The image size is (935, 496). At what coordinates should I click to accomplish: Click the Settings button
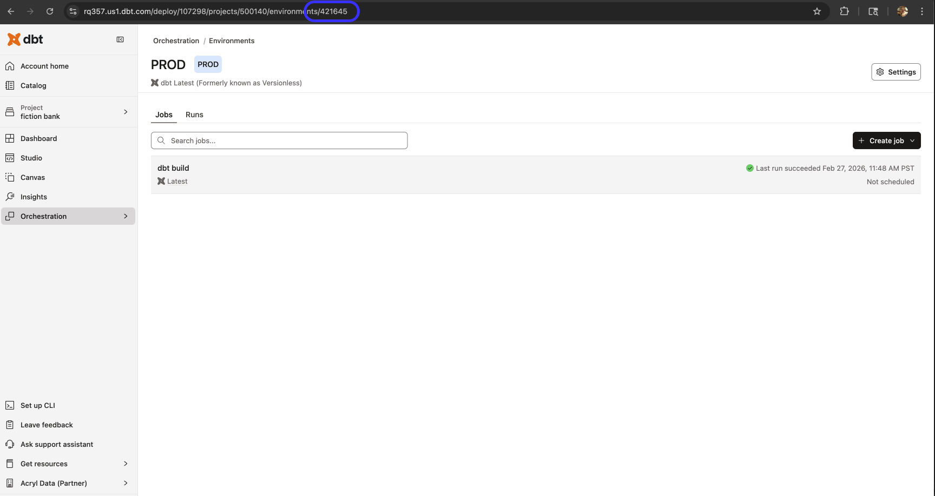(896, 72)
